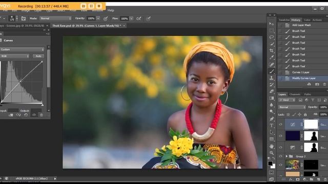The width and height of the screenshot is (328, 184).
Task: Hide the dark blue fill layer
Action: [280, 136]
